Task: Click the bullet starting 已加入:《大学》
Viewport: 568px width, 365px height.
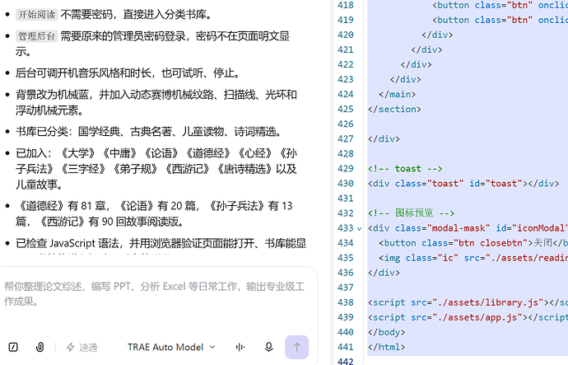Action: click(x=156, y=169)
